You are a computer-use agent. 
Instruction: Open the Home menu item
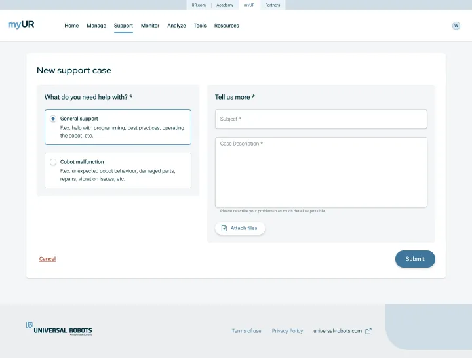71,26
